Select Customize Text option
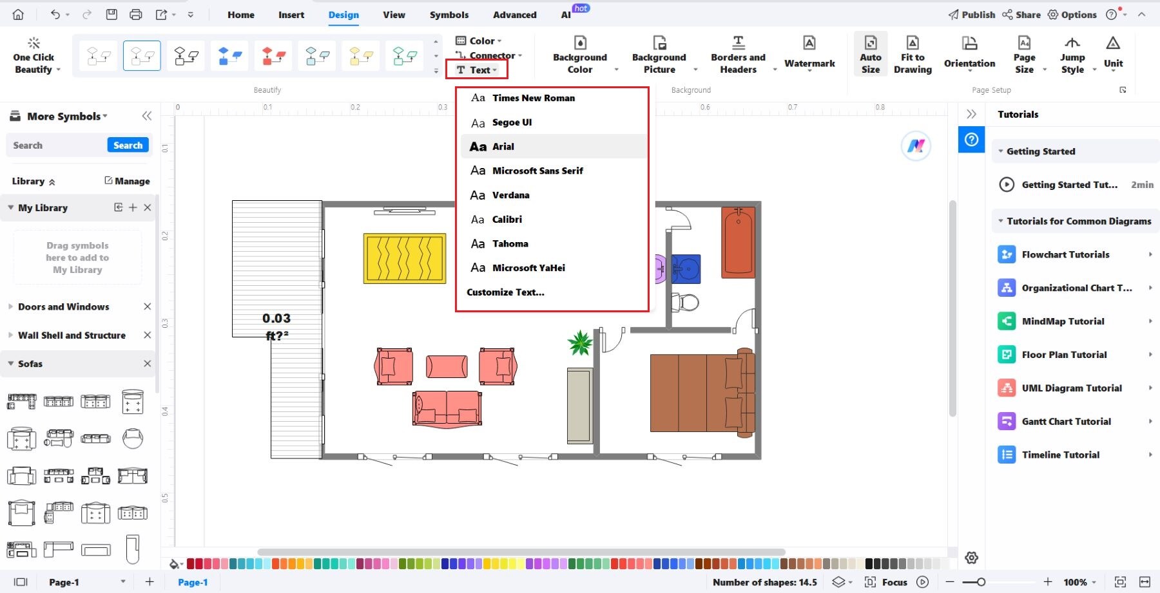This screenshot has height=593, width=1160. click(x=505, y=292)
